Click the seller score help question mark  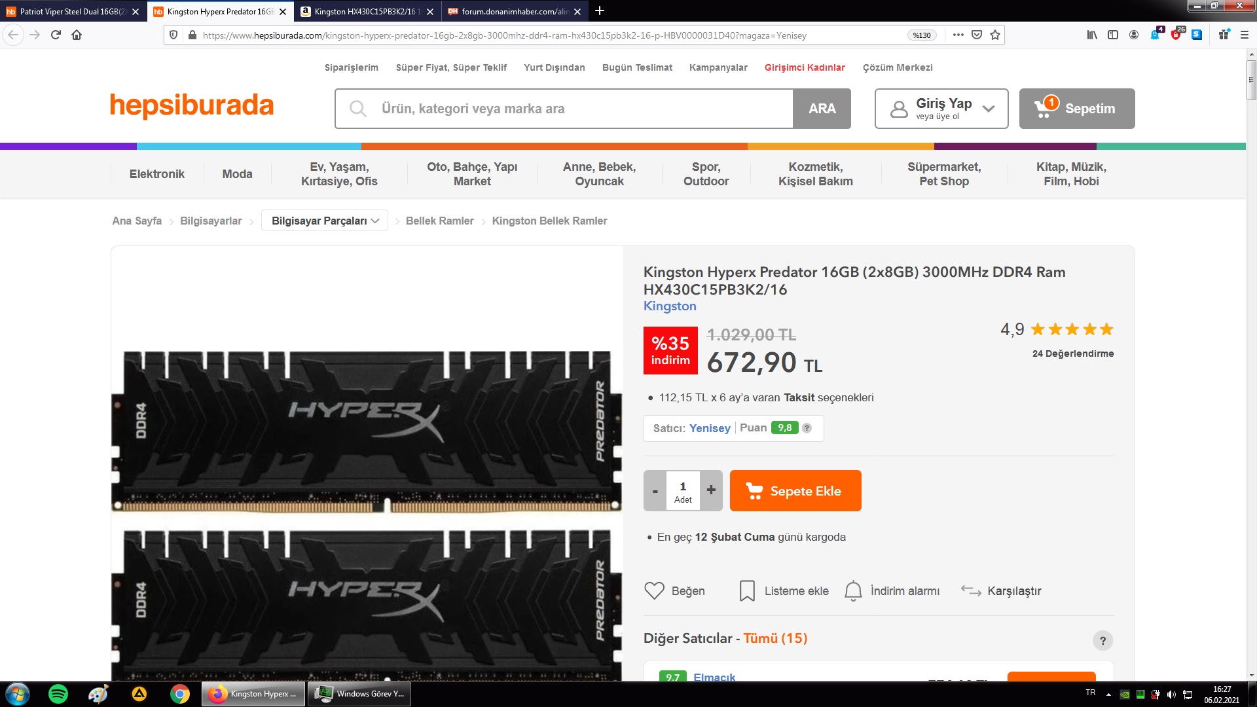tap(807, 428)
